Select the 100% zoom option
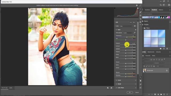Screen dimensions: 171x96 [x=11, y=88]
